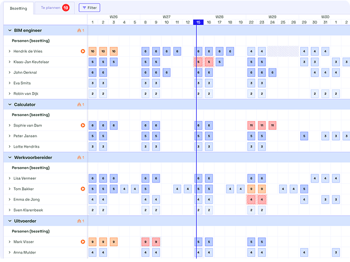Open Hendrik de Vries orange 10 block on day 1
Image resolution: width=350 pixels, height=262 pixels.
tap(93, 51)
